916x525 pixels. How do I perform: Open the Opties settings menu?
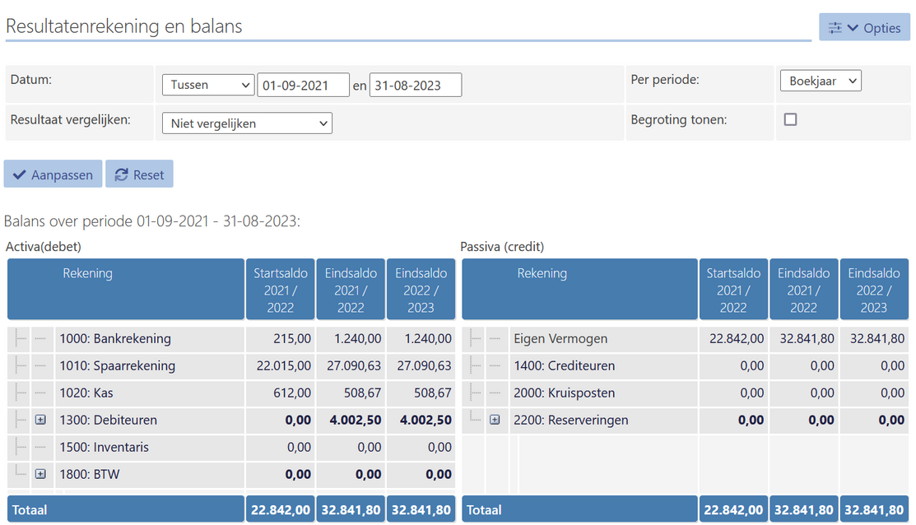864,27
